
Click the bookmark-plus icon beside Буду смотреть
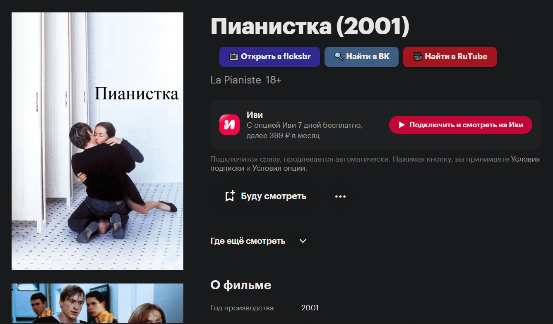230,196
